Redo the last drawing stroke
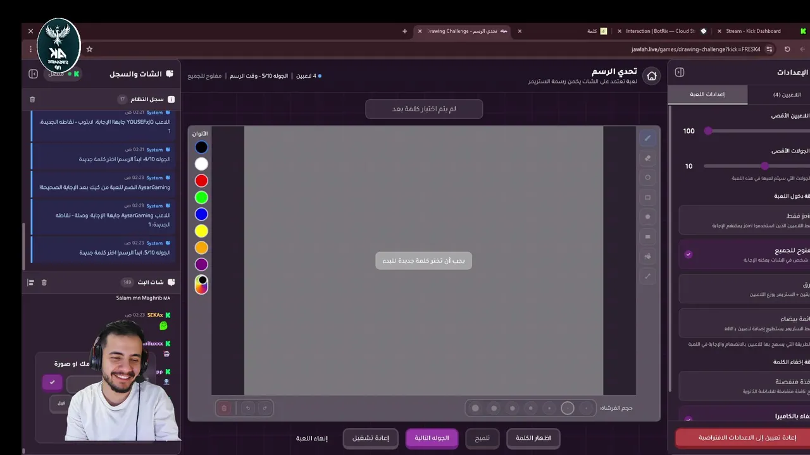The width and height of the screenshot is (810, 455). tap(265, 408)
